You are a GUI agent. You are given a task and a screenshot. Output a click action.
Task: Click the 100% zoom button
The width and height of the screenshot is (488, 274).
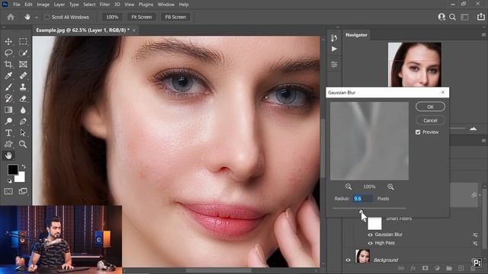click(112, 17)
